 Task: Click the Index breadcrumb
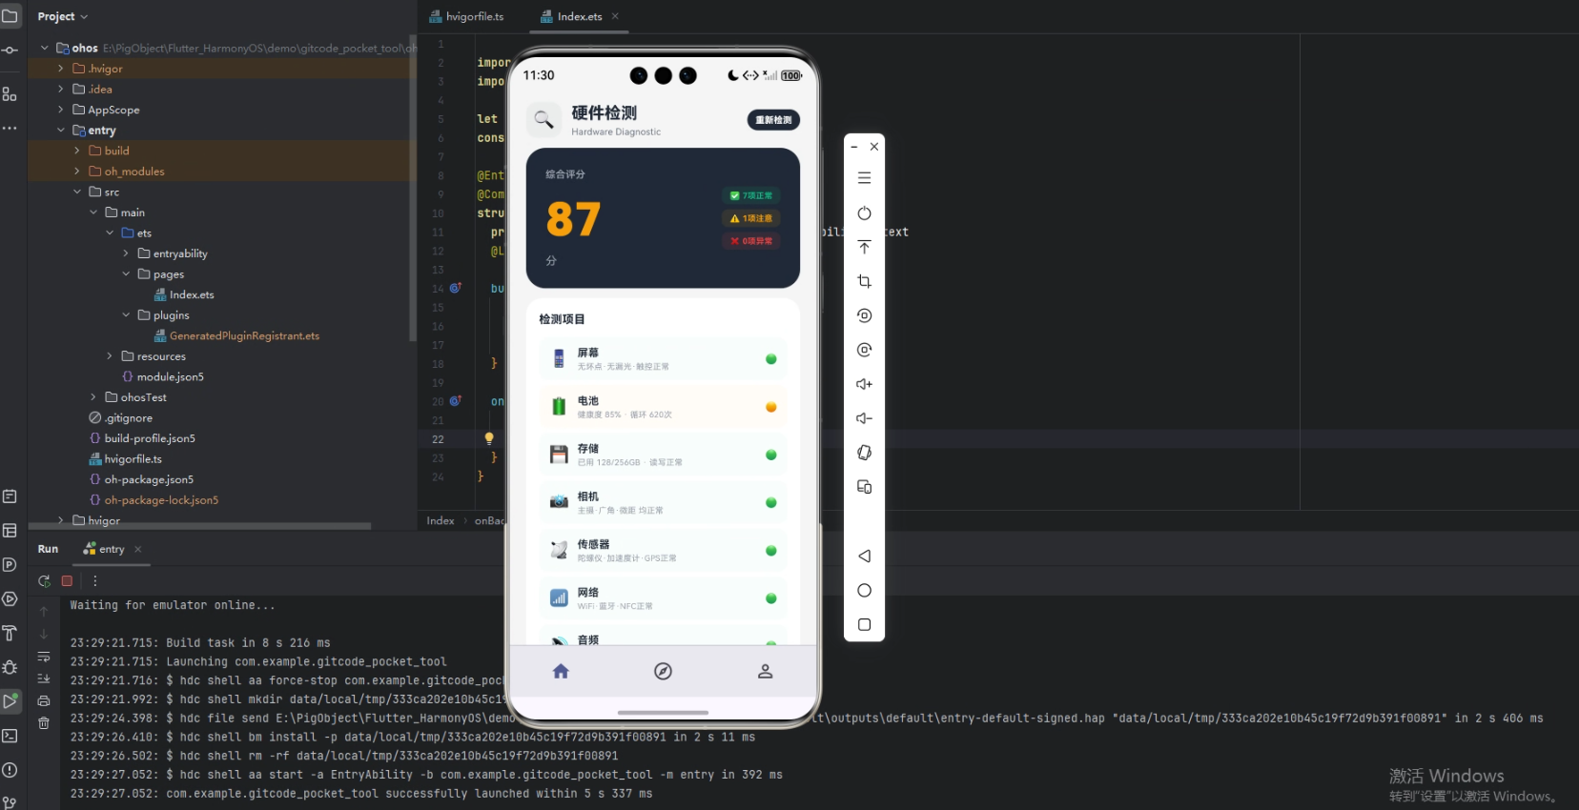441,520
